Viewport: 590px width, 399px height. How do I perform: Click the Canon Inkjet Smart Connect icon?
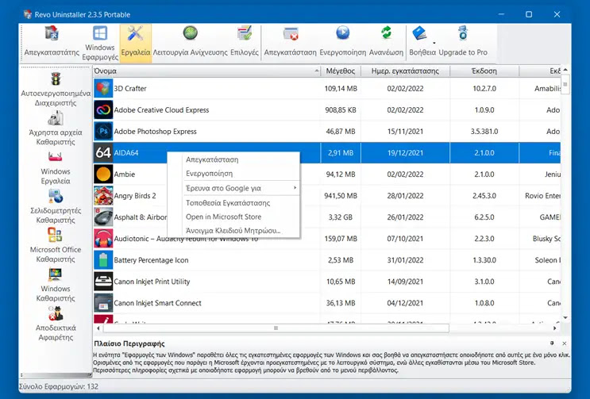[103, 303]
